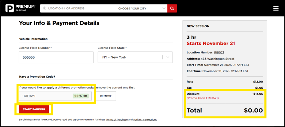Screen dimensions: 285x127
Task: Open the Parking Instructions link
Action: [145, 120]
